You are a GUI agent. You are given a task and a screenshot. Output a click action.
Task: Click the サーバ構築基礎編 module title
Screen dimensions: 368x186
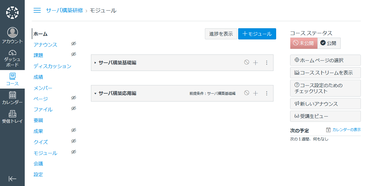coord(117,63)
